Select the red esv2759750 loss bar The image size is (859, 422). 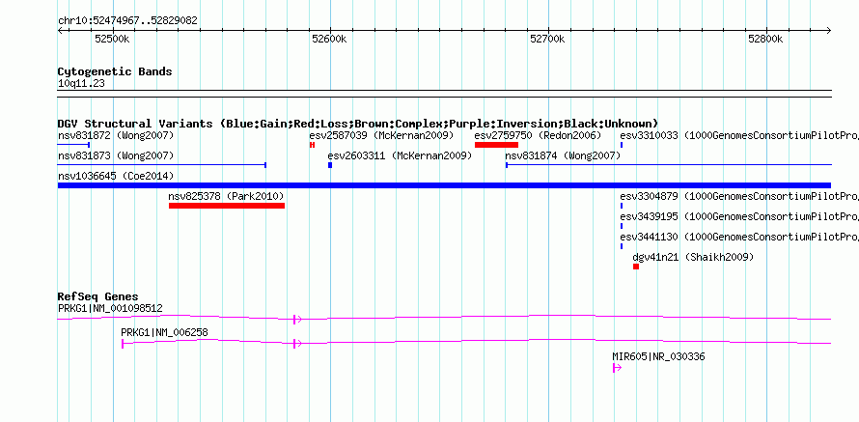(x=496, y=145)
